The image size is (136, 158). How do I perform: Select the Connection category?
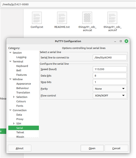[x=20, y=110]
